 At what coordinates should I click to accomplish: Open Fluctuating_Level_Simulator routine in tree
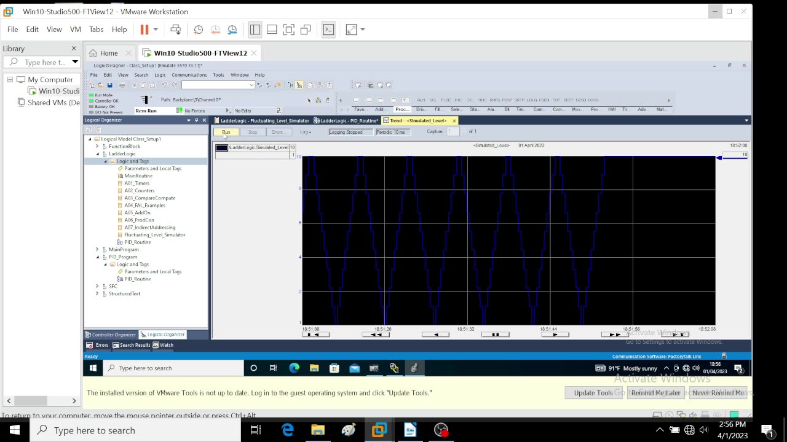point(154,235)
